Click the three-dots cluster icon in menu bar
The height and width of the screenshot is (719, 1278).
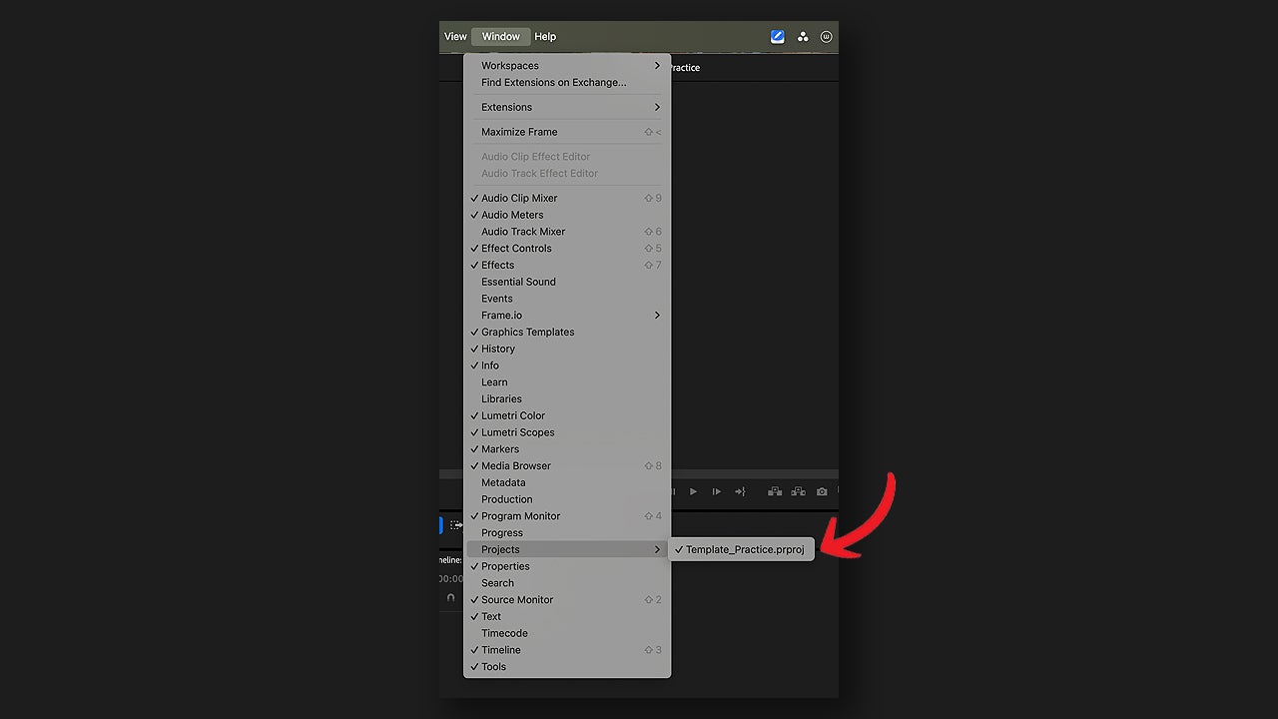click(x=803, y=37)
